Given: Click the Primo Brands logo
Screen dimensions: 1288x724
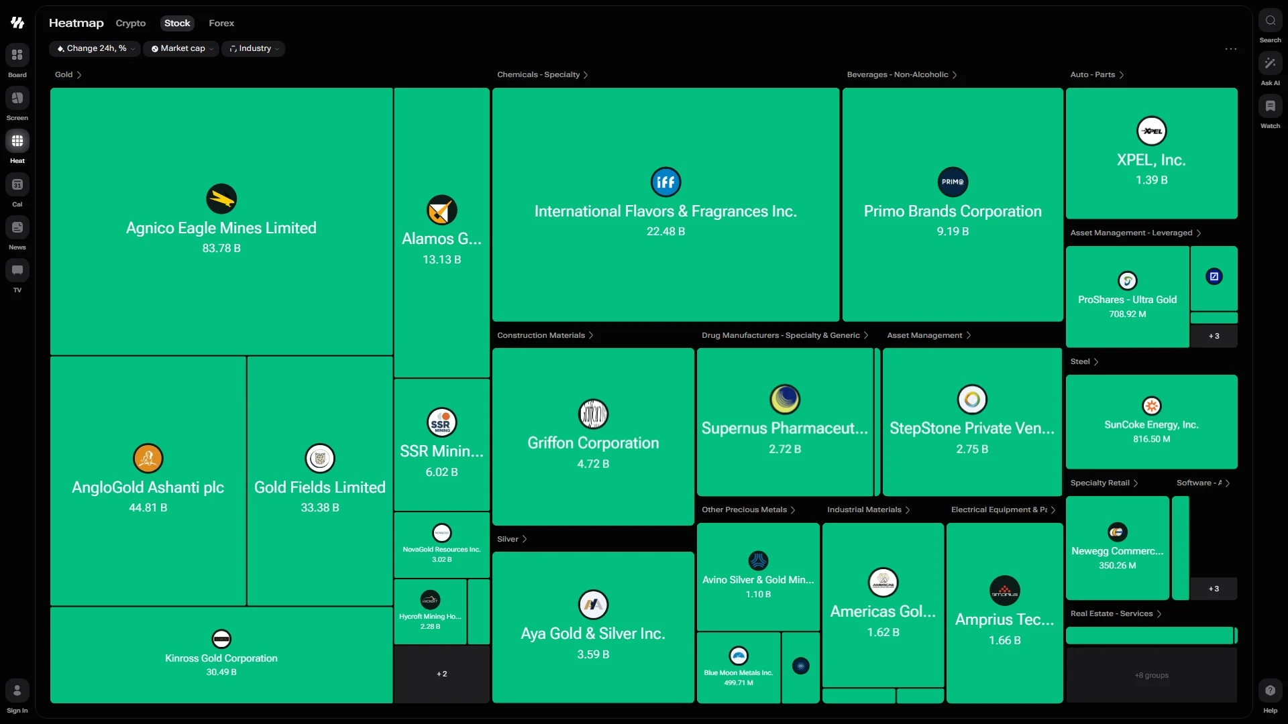Looking at the screenshot, I should (x=953, y=182).
